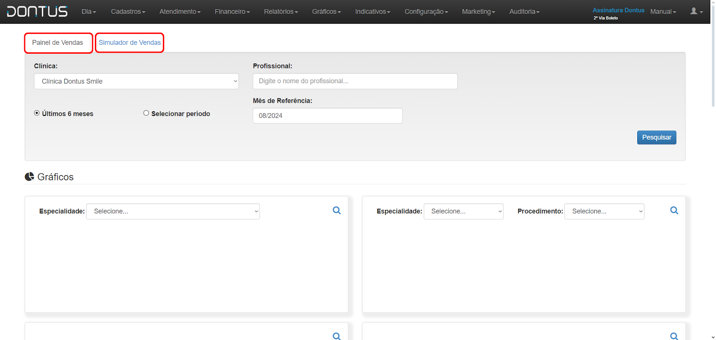Image resolution: width=716 pixels, height=340 pixels.
Task: Open the Indicativos menu
Action: pyautogui.click(x=373, y=12)
